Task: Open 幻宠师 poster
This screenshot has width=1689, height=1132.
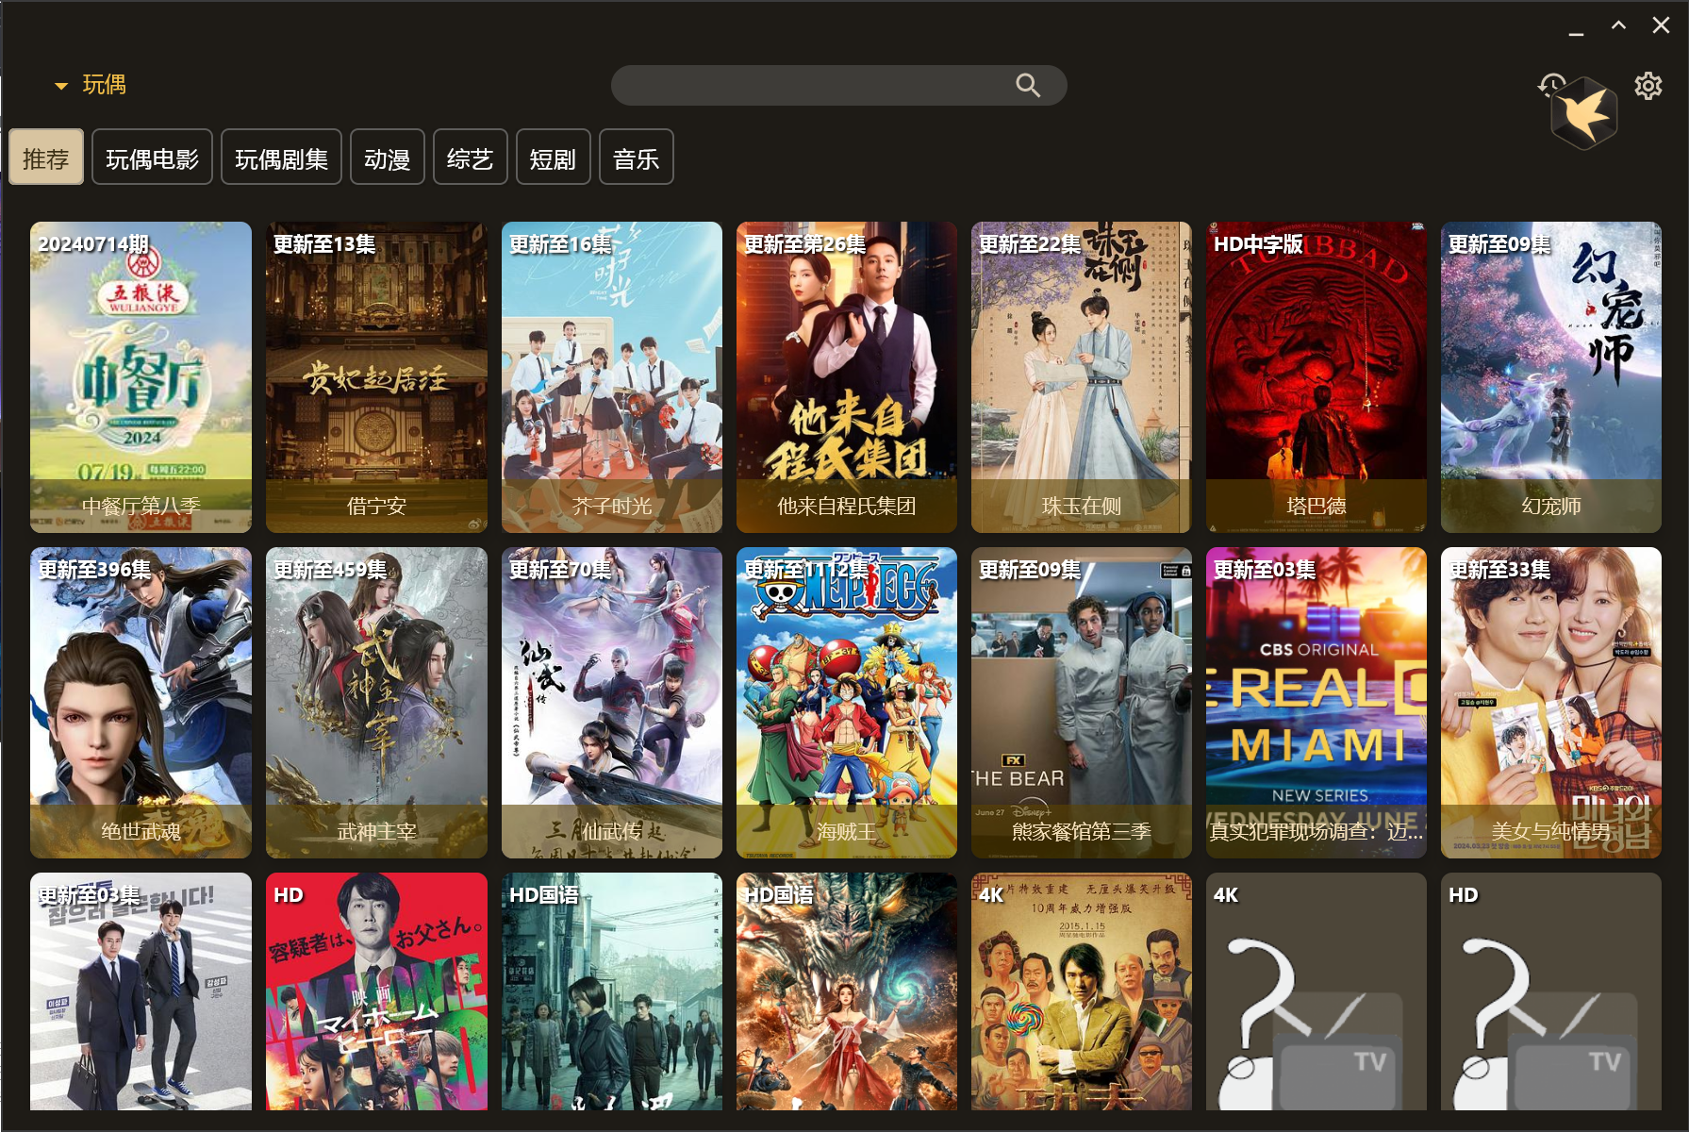Action: (x=1550, y=377)
